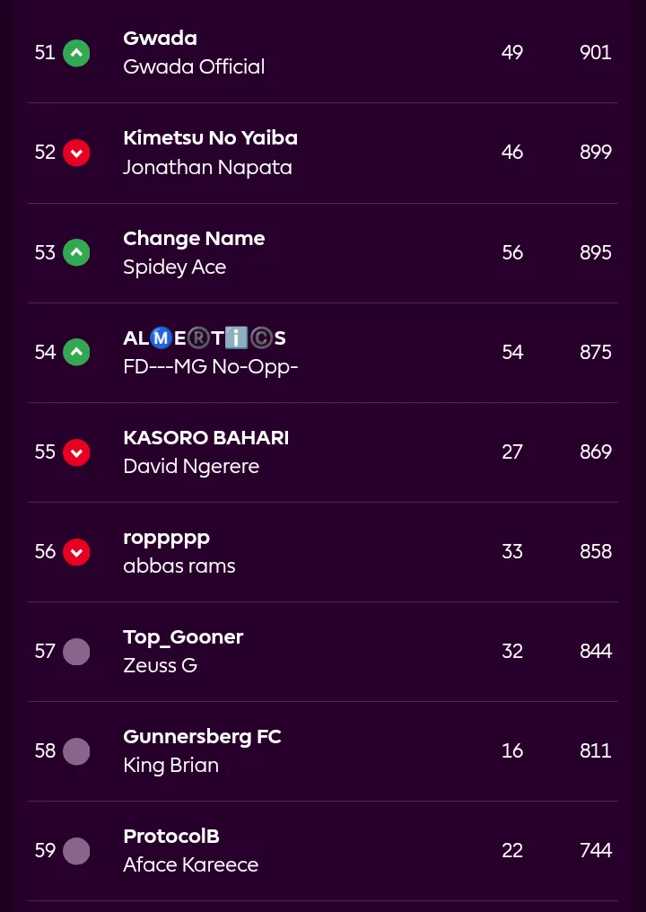Viewport: 646px width, 912px height.
Task: Open Kimetsu No Yaiba team
Action: [x=210, y=138]
